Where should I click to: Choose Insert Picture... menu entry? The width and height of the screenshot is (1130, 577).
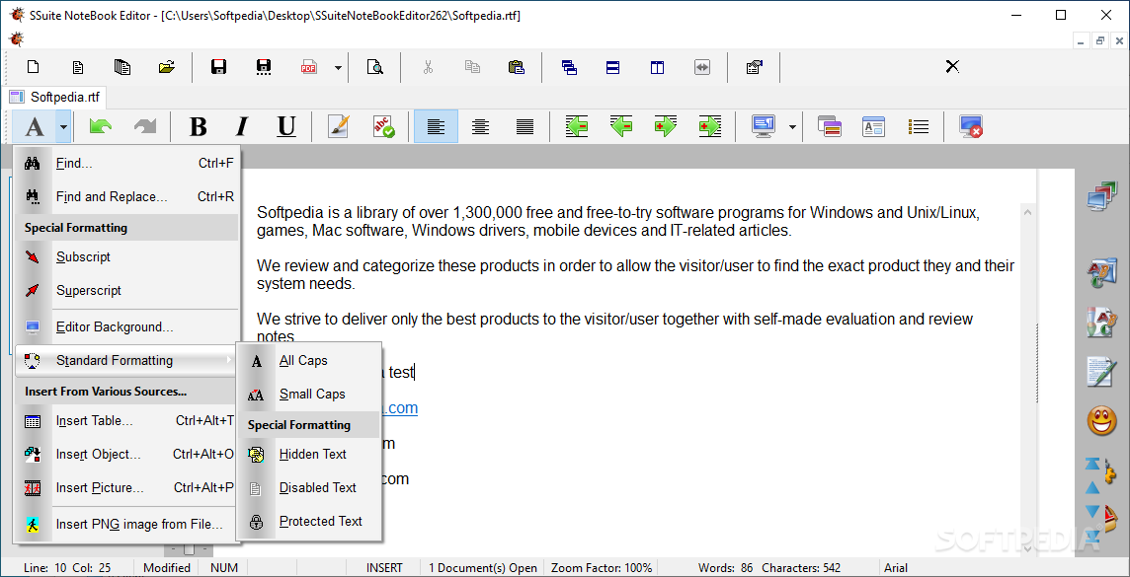pos(126,488)
